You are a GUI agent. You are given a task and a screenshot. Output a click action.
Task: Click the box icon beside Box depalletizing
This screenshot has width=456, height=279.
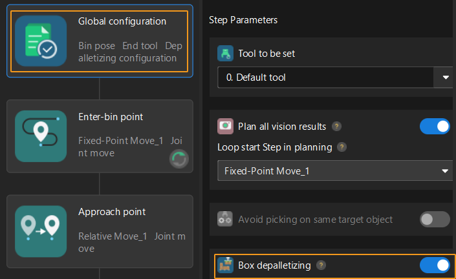(225, 265)
